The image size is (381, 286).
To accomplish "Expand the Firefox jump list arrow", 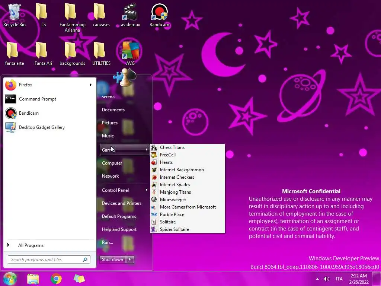I will pyautogui.click(x=91, y=85).
